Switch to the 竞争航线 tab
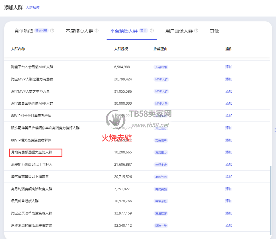 (24, 31)
